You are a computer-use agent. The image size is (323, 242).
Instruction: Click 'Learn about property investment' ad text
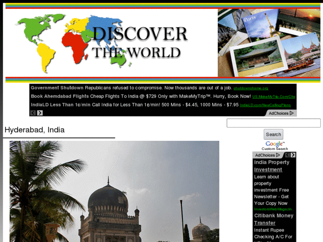coord(271,190)
